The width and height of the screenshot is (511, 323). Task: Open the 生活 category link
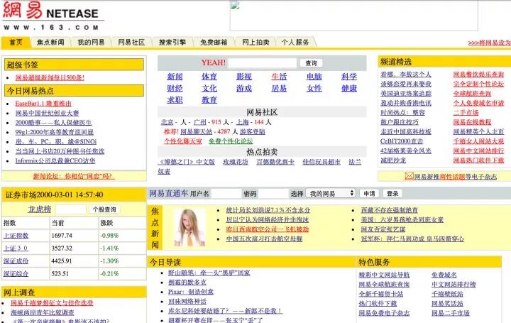pyautogui.click(x=280, y=77)
